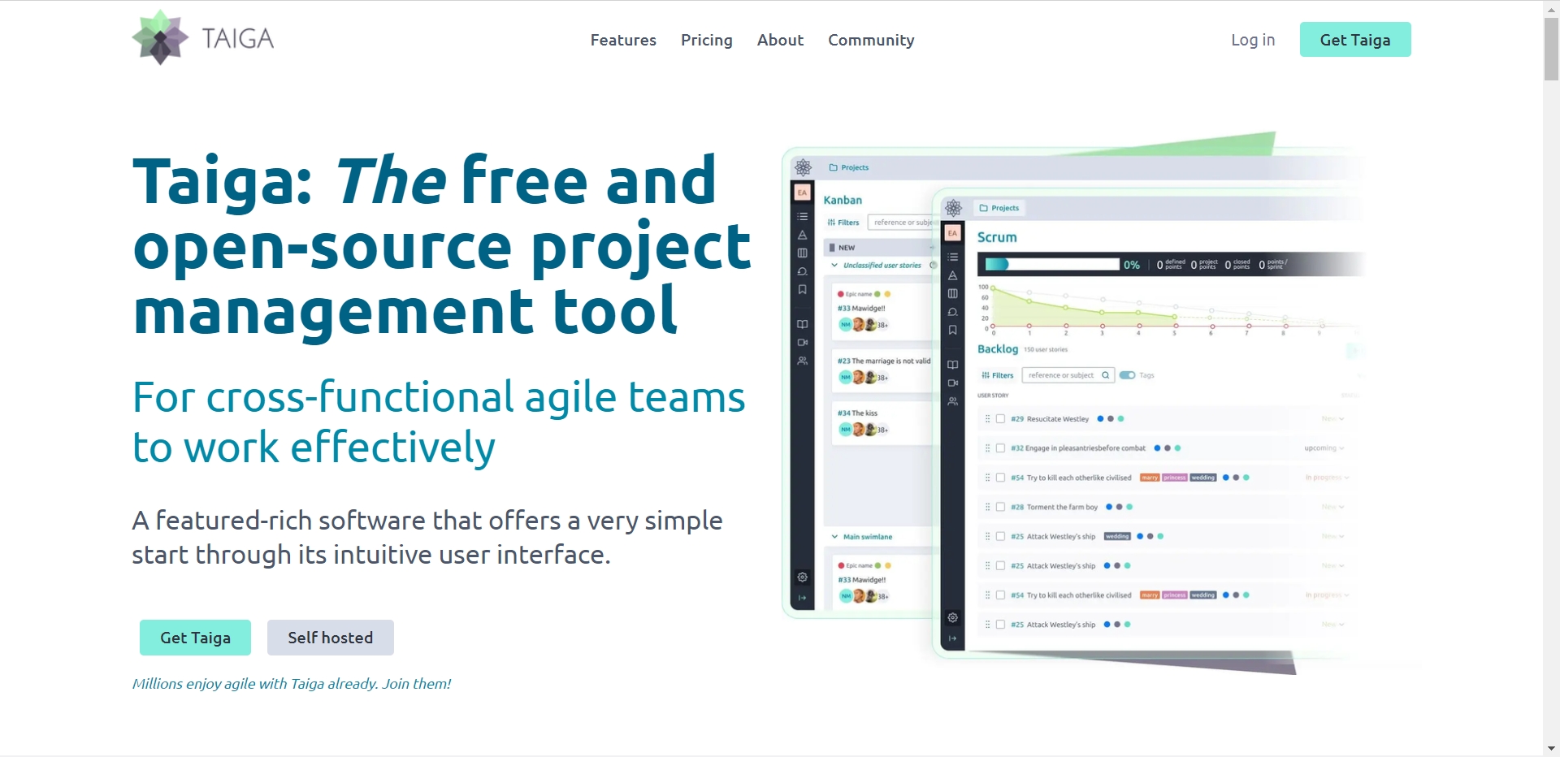This screenshot has height=757, width=1560.
Task: Open the team members icon in Scrum sidebar
Action: click(x=952, y=401)
